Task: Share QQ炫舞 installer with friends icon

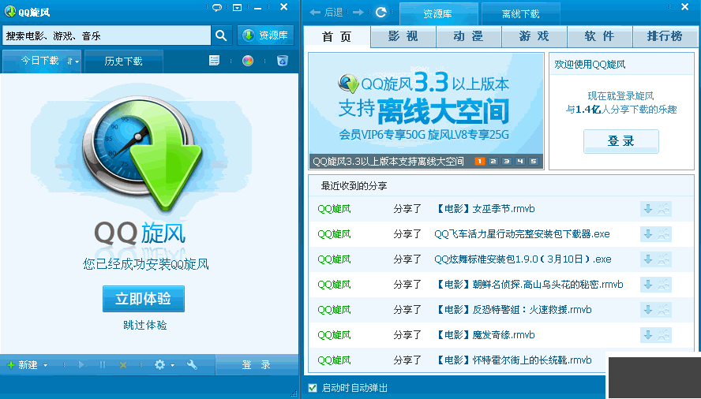Action: click(664, 259)
